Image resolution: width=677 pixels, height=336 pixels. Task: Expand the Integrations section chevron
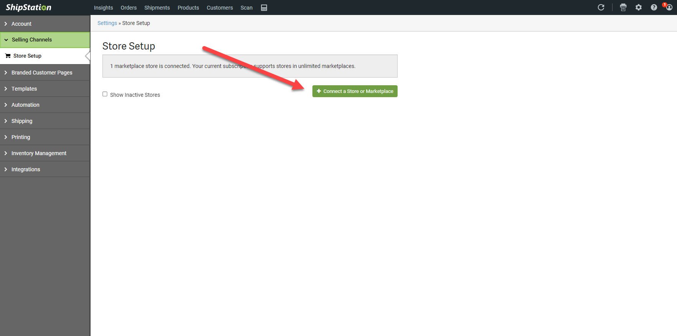click(x=6, y=169)
